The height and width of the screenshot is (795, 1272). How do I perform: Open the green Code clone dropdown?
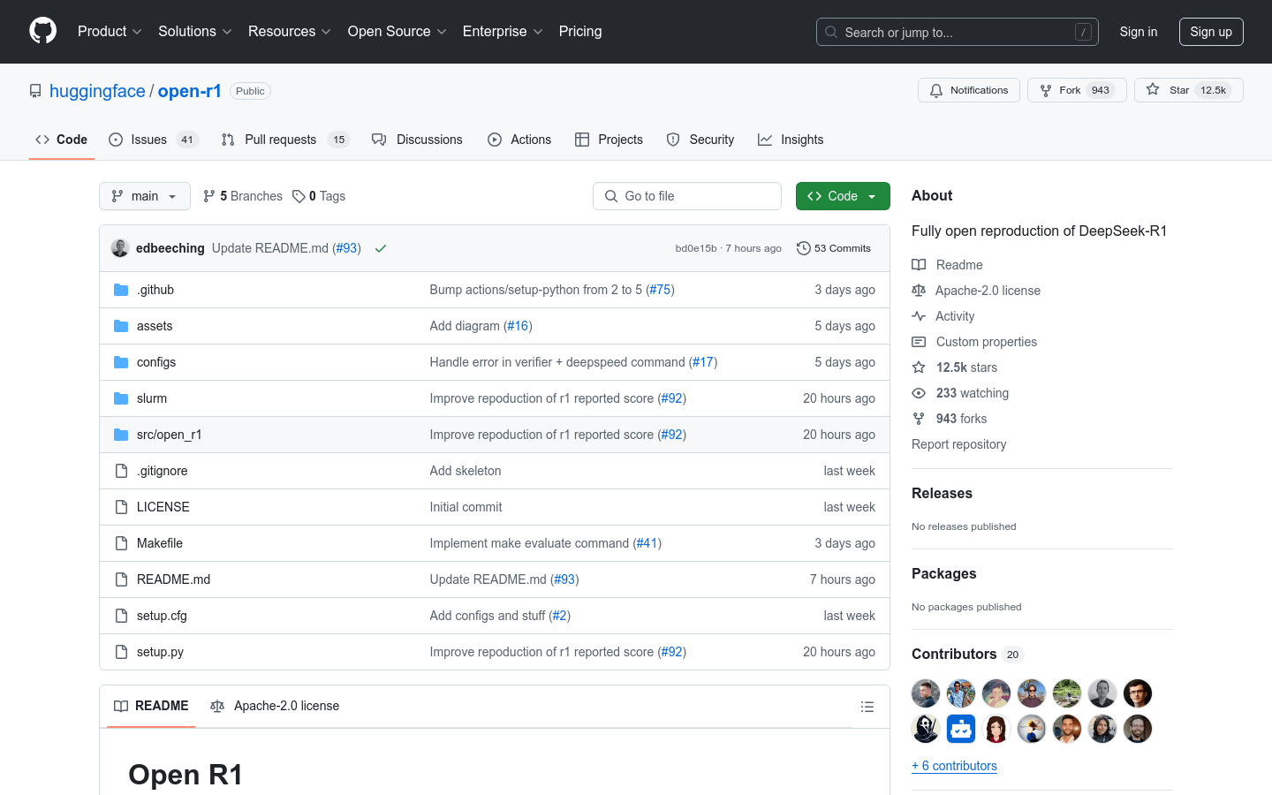[843, 196]
